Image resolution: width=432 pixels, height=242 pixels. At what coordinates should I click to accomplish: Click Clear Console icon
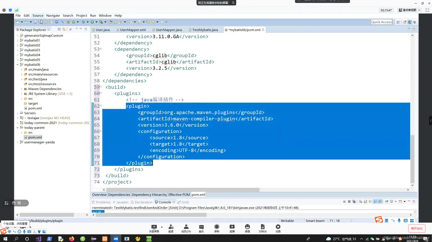point(360,202)
